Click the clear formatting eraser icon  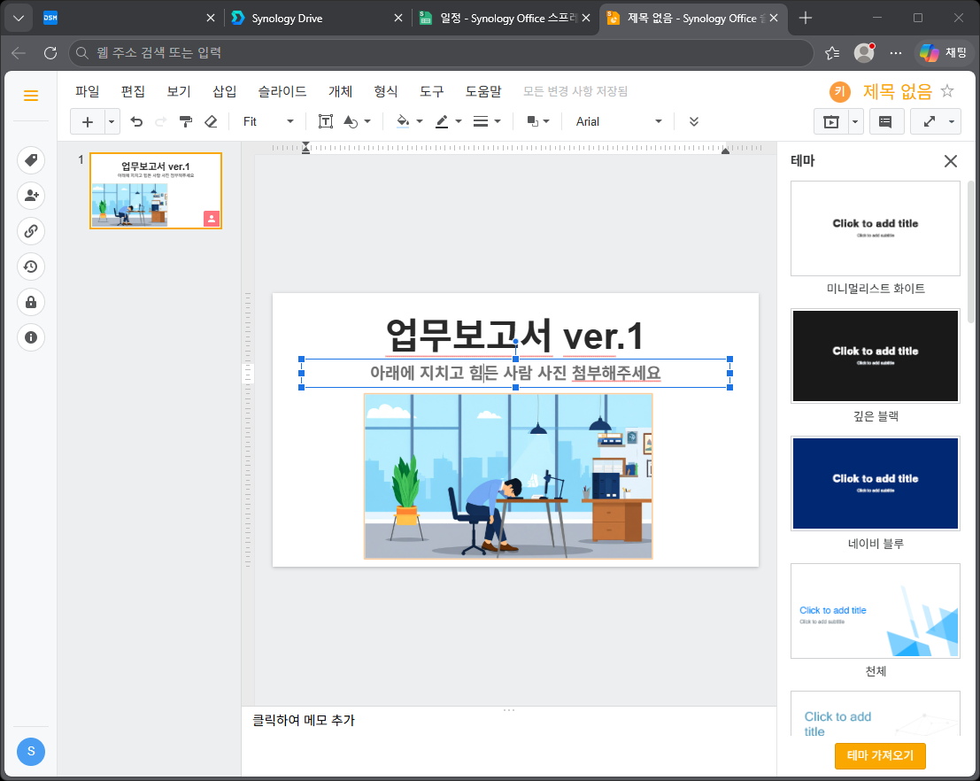pos(212,121)
